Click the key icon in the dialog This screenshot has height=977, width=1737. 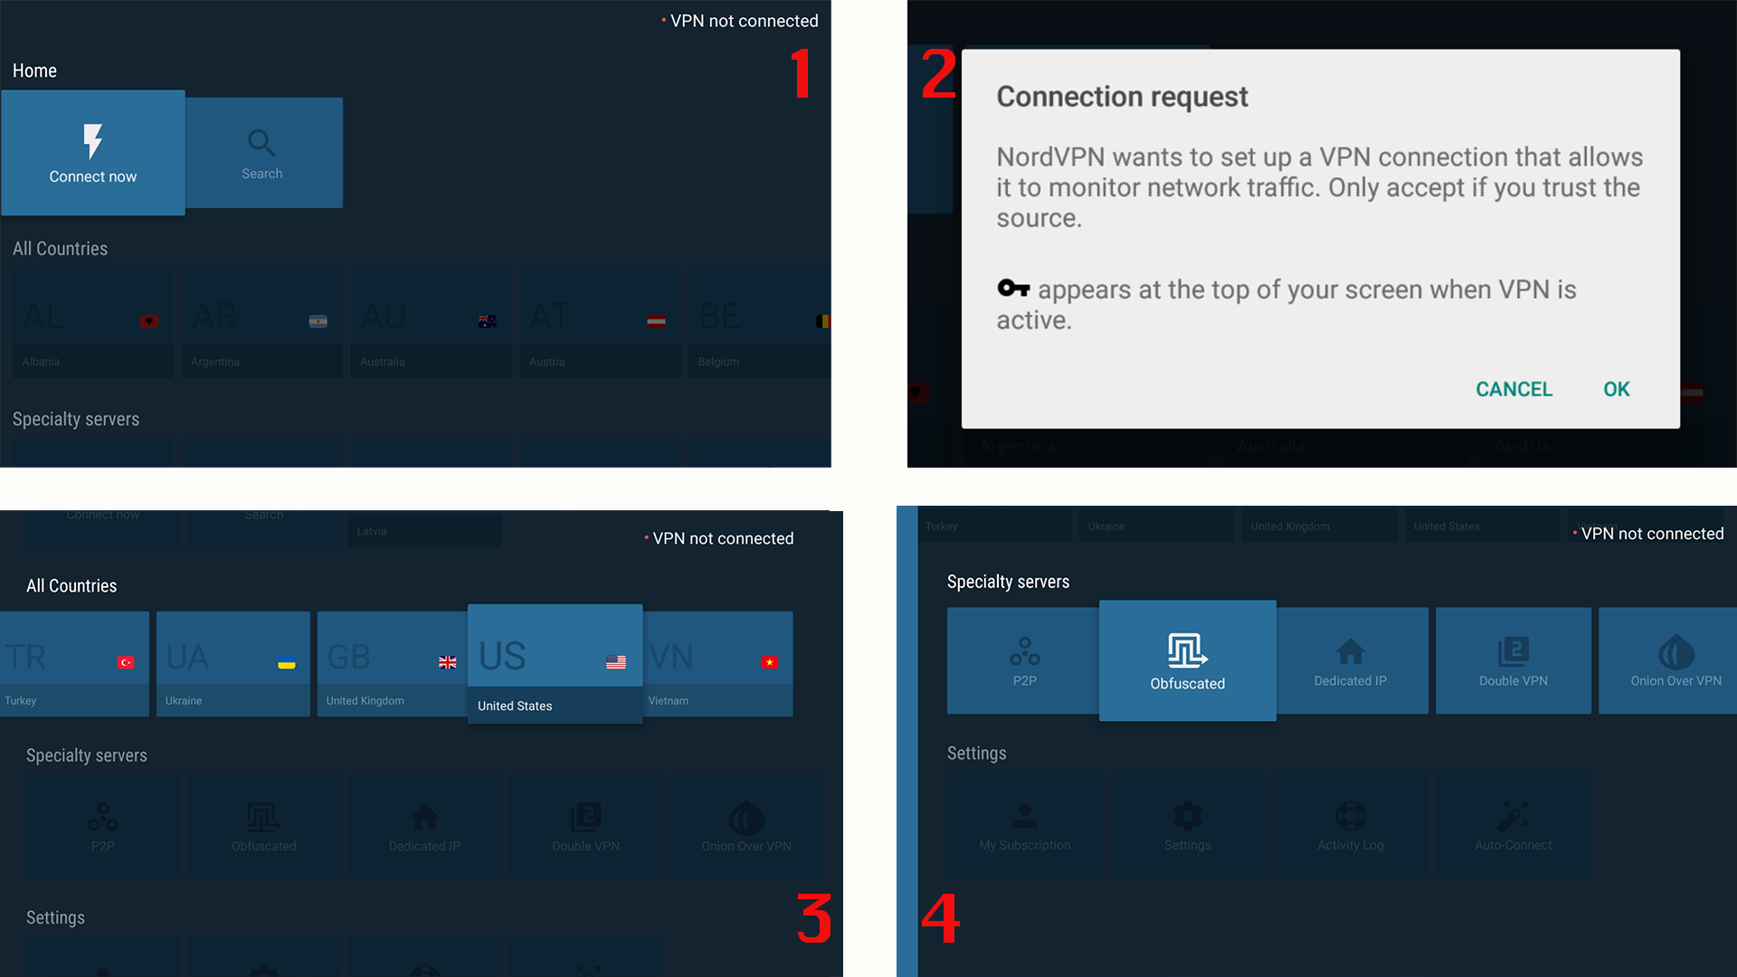tap(1013, 288)
